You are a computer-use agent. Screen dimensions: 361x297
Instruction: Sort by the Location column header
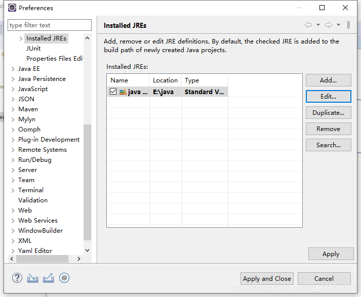(166, 80)
